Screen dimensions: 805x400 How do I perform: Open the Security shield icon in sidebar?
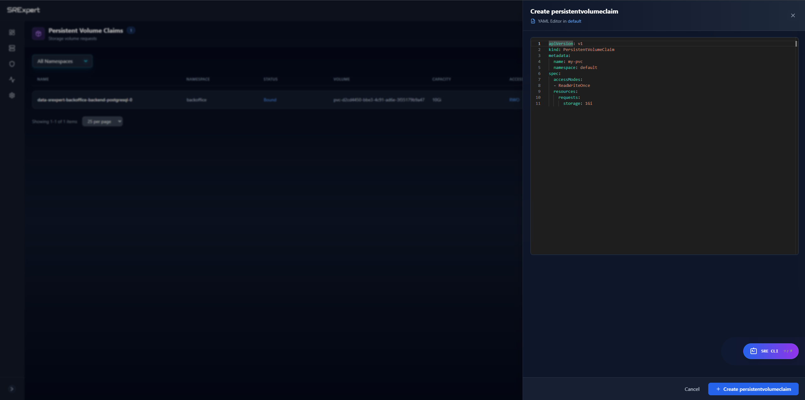pyautogui.click(x=12, y=64)
